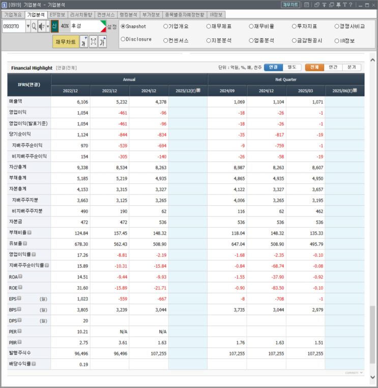Select the 분기 period button
Viewport: 378px width, 388px height.
352,67
